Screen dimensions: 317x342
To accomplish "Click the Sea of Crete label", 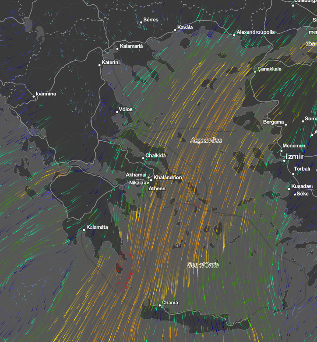I will point(203,265).
